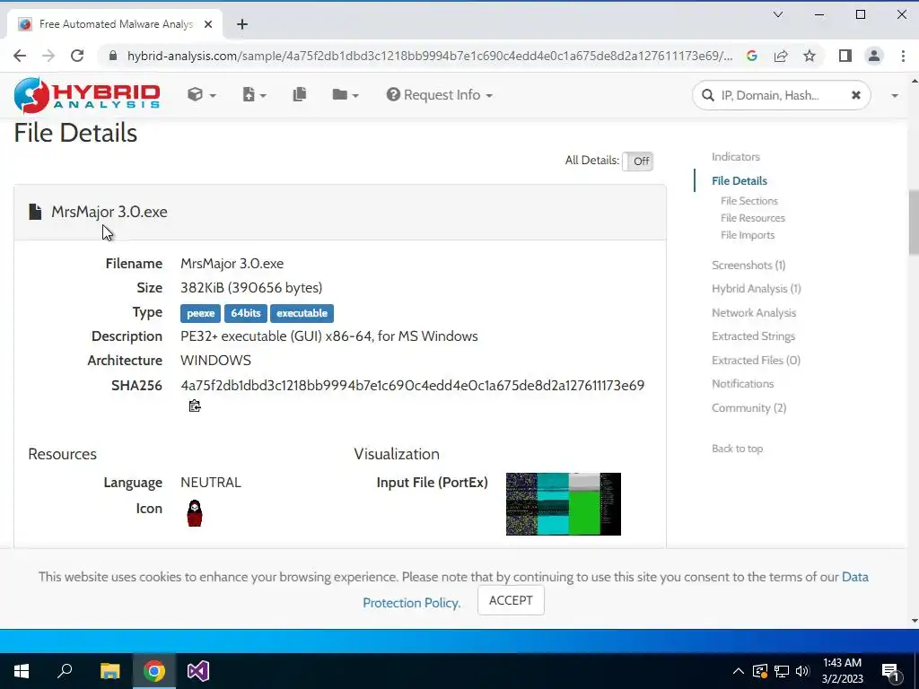The height and width of the screenshot is (689, 919).
Task: Select the Free Automated Malware Analysis tab
Action: tap(115, 24)
